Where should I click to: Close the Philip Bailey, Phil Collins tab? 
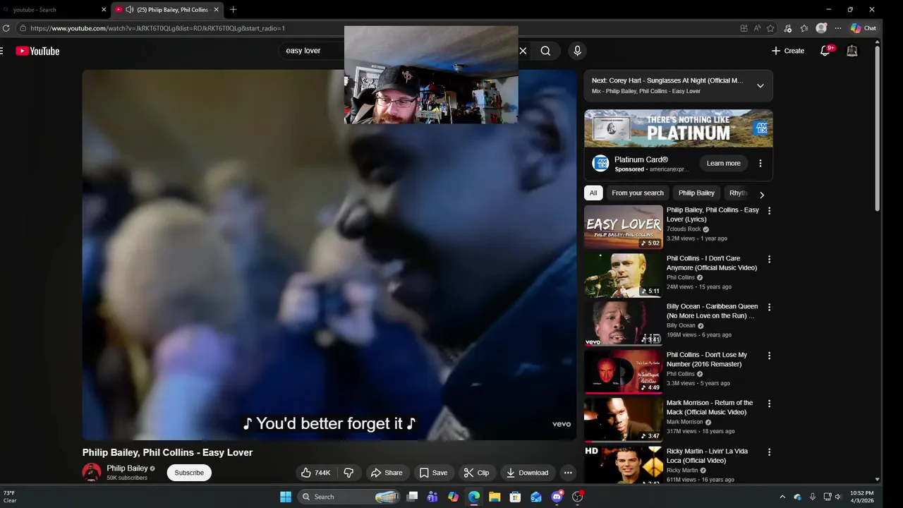pyautogui.click(x=217, y=9)
